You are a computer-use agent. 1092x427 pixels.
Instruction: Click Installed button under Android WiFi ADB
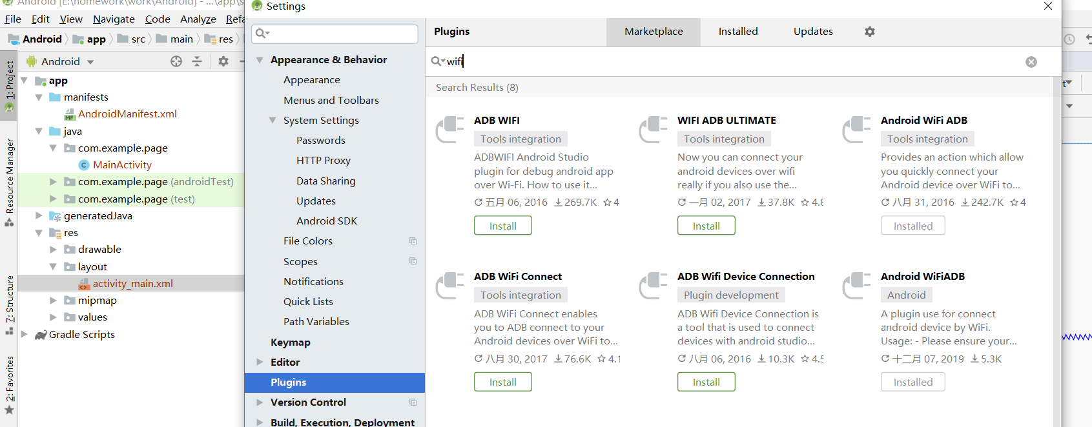[x=913, y=226]
